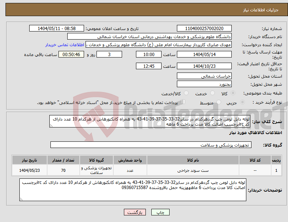Click the item name cell ست سوند جراحی

pyautogui.click(x=193, y=170)
